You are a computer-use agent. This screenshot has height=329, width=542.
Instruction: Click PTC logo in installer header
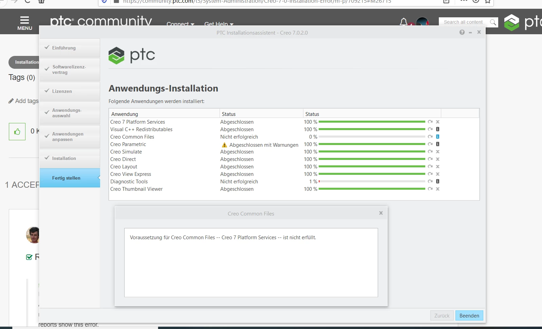[132, 55]
